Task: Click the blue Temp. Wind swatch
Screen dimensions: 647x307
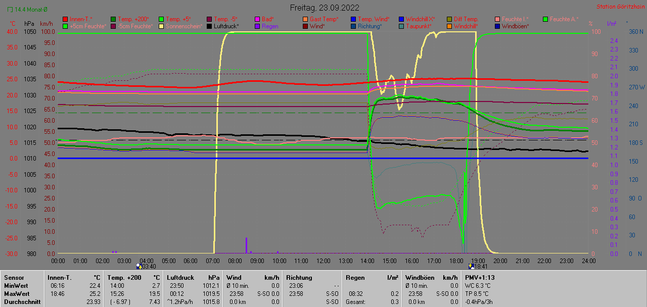Action: (353, 19)
